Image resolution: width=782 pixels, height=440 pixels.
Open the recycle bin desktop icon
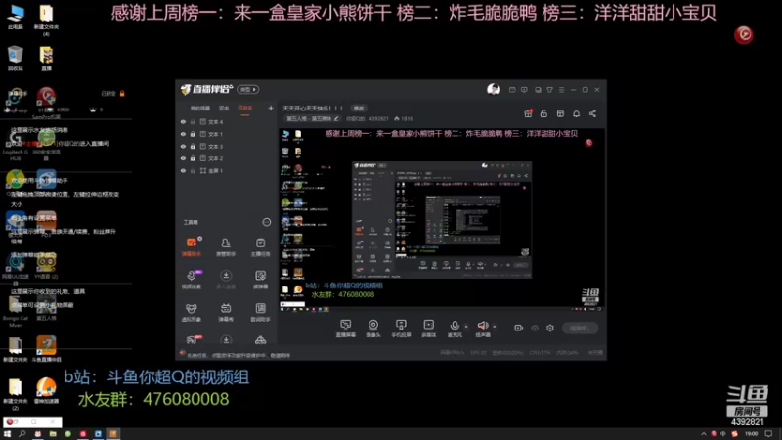(16, 58)
